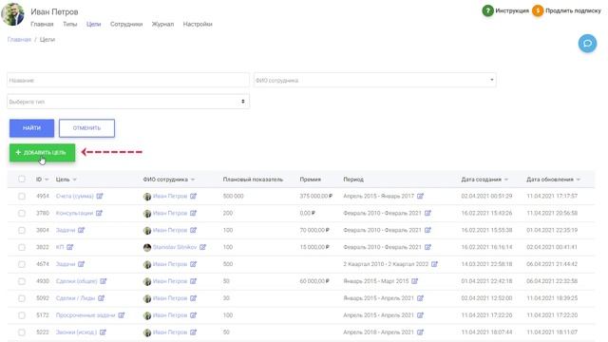Open the Просроченные задачи goal link

pos(85,315)
